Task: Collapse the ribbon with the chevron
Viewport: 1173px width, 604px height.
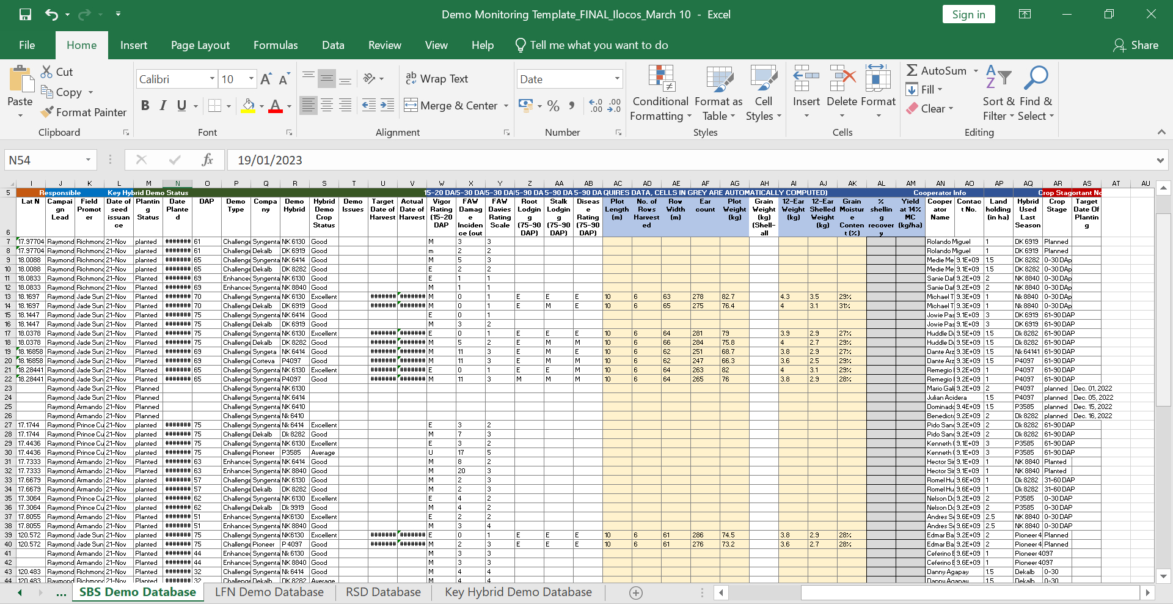Action: 1161,132
